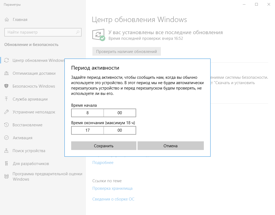Open the end time minutes picker

click(x=120, y=130)
